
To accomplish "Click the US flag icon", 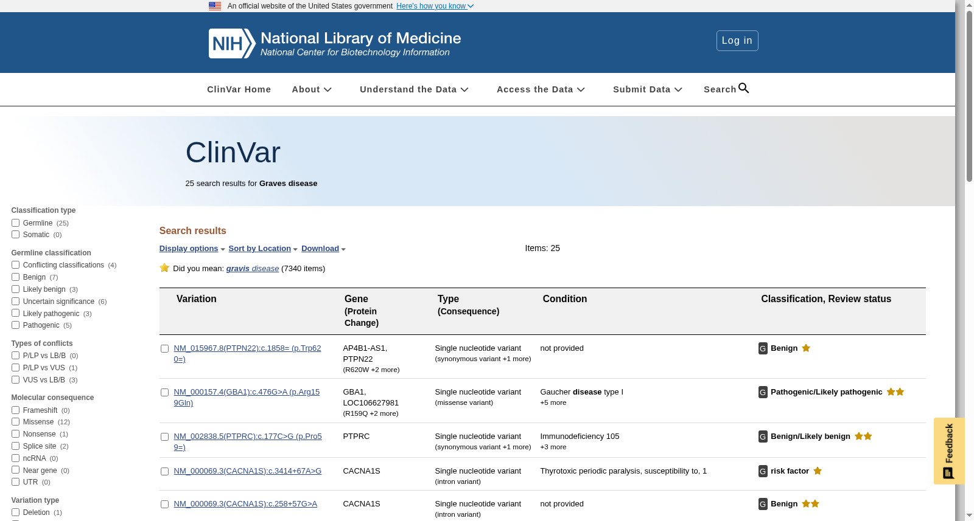I will tap(215, 6).
